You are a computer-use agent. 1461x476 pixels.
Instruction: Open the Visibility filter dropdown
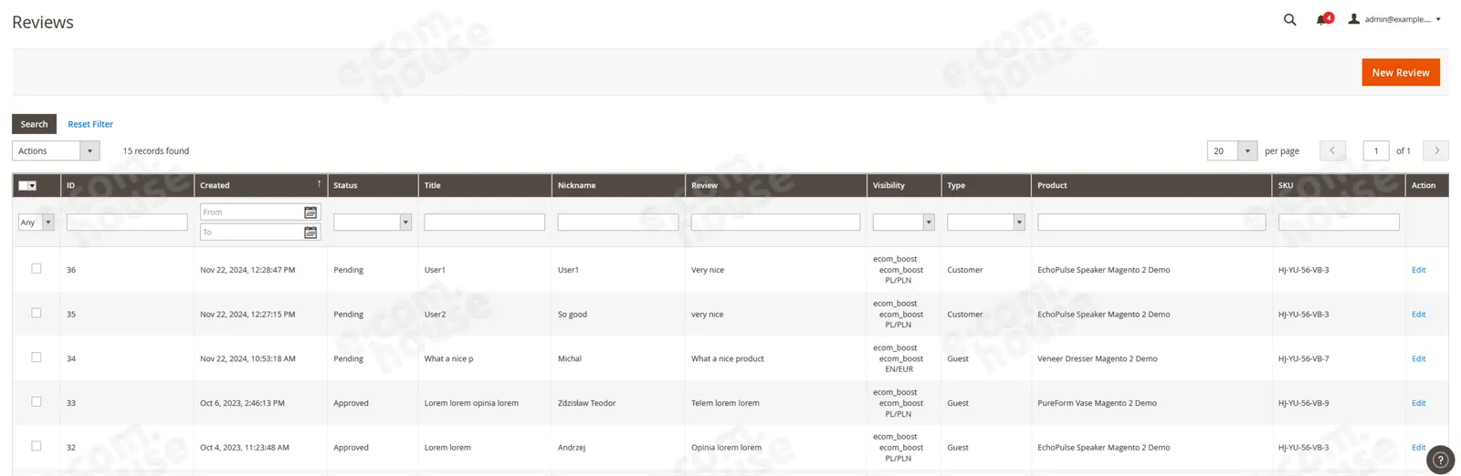click(904, 222)
